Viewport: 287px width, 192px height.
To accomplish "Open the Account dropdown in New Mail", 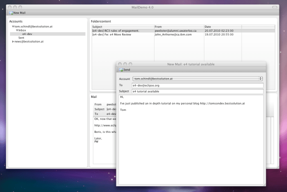I will pyautogui.click(x=197, y=79).
